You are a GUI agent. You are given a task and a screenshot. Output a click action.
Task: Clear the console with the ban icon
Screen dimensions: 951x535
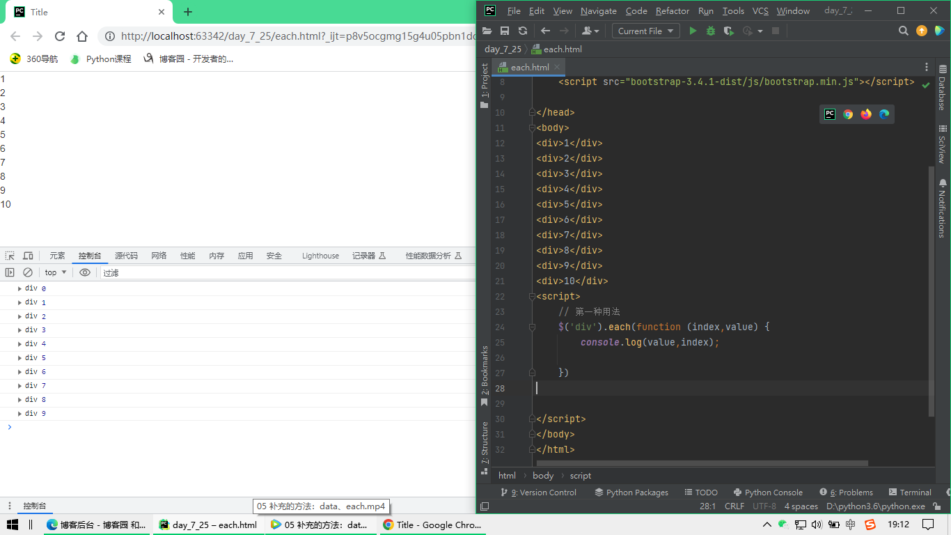28,272
